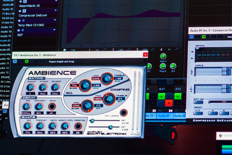Select the Variation value field showing 106

point(78,133)
